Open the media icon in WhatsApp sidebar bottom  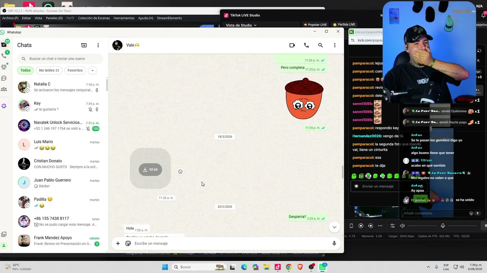click(x=4, y=234)
